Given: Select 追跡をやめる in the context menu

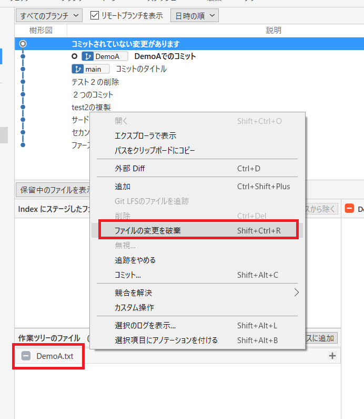Looking at the screenshot, I should [135, 260].
